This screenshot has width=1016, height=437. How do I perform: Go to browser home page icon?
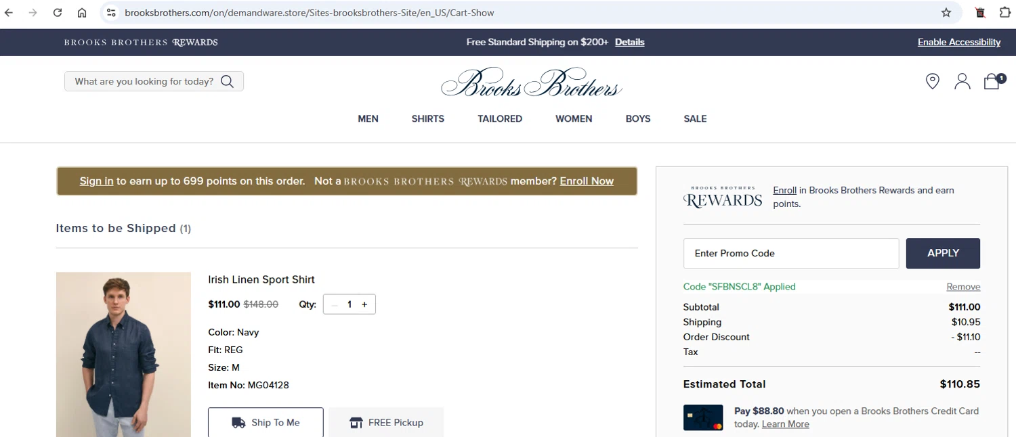(82, 13)
